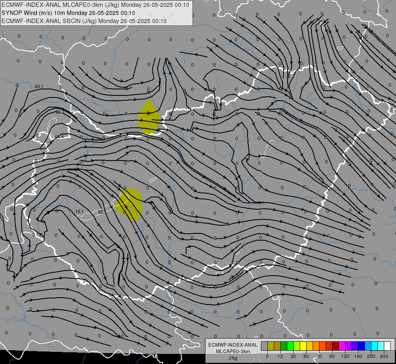The image size is (396, 364).
Task: Click the 62. value beside the lake
Action: (100, 212)
